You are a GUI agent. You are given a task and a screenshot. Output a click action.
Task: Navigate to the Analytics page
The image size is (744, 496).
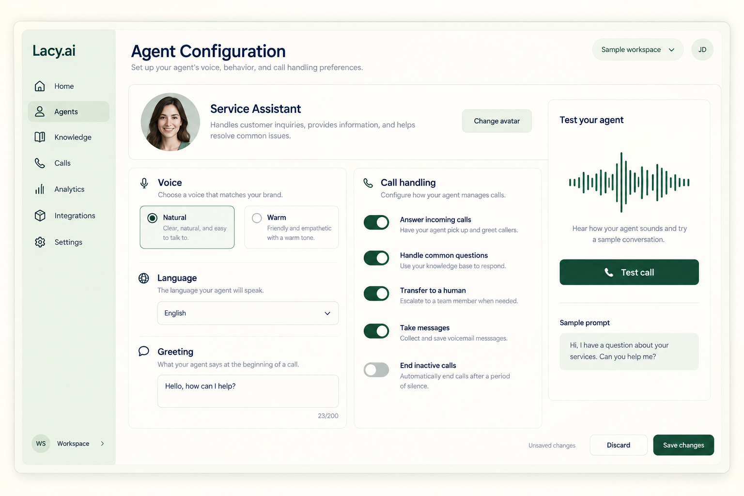point(69,189)
